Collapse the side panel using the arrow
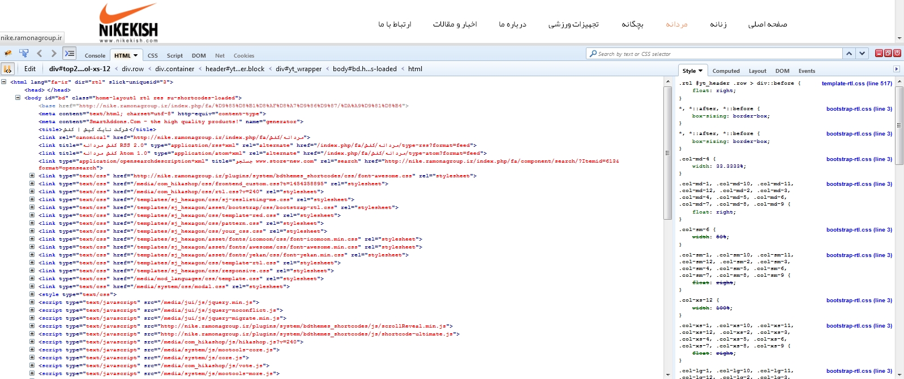 click(897, 69)
